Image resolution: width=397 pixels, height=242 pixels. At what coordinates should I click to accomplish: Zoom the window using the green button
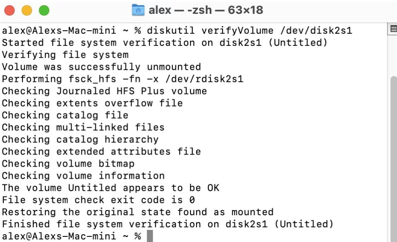[x=44, y=10]
